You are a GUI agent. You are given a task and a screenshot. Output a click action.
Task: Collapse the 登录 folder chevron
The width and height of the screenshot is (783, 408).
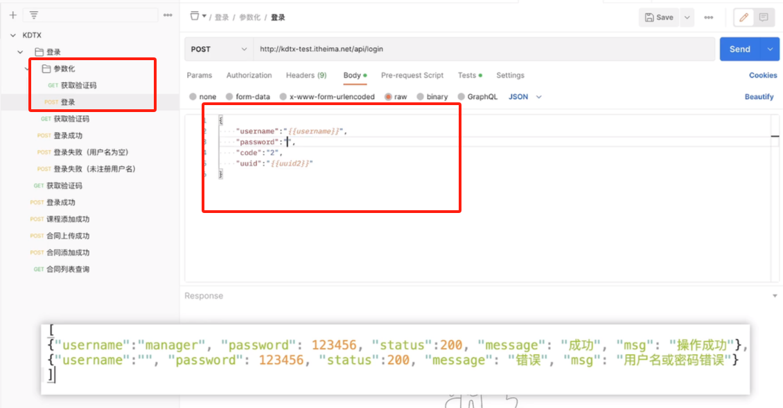pyautogui.click(x=20, y=52)
